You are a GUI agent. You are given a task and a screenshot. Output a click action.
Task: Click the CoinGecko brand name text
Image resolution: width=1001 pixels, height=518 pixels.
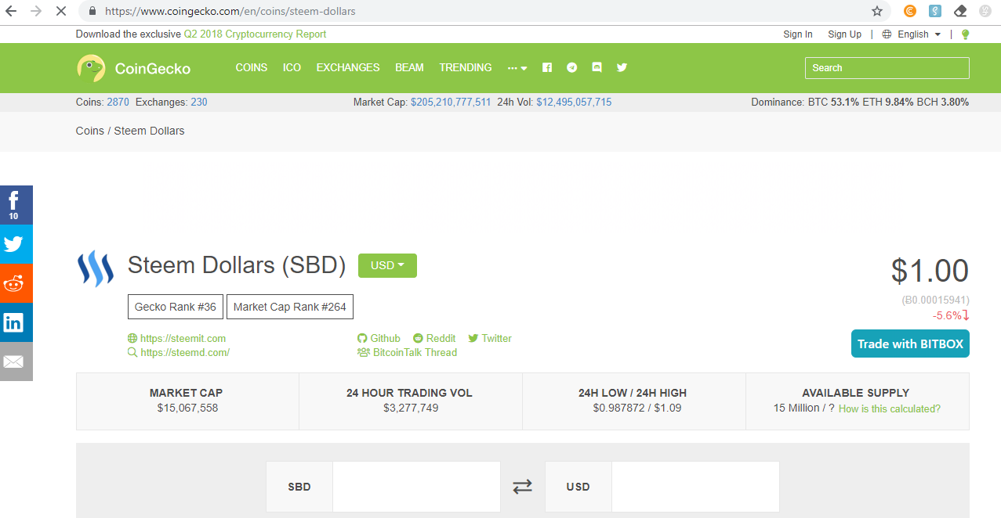tap(153, 68)
